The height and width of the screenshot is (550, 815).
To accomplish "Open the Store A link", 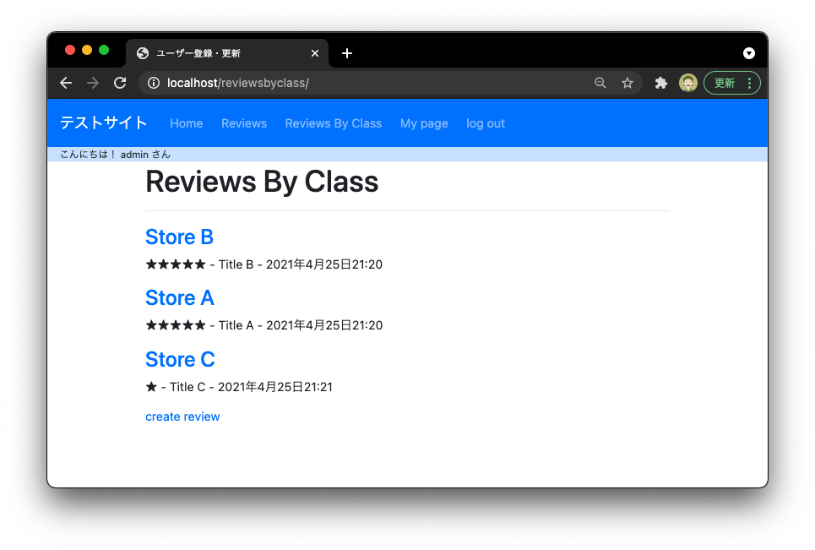I will [x=180, y=298].
